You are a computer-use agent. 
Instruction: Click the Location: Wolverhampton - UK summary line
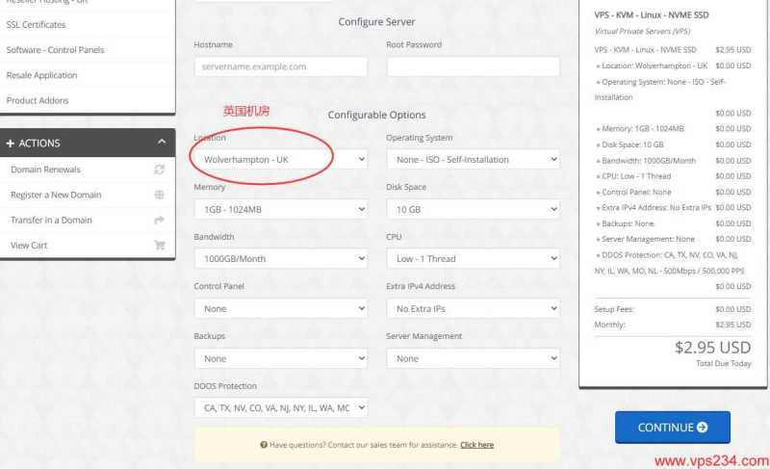(x=672, y=65)
